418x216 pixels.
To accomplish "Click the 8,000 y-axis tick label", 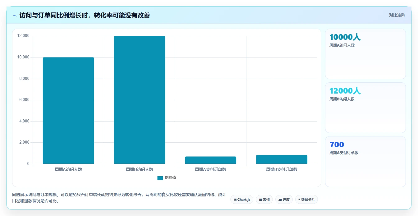I will 24,79.
